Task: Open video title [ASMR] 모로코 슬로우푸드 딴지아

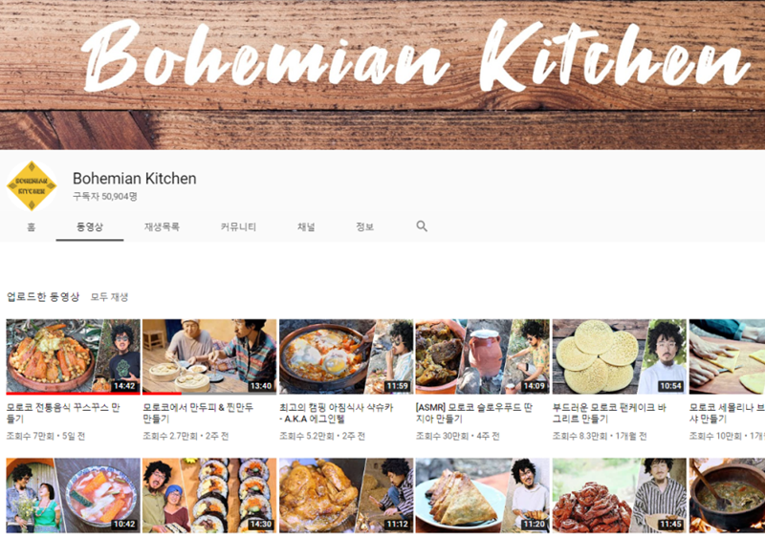Action: click(x=473, y=413)
